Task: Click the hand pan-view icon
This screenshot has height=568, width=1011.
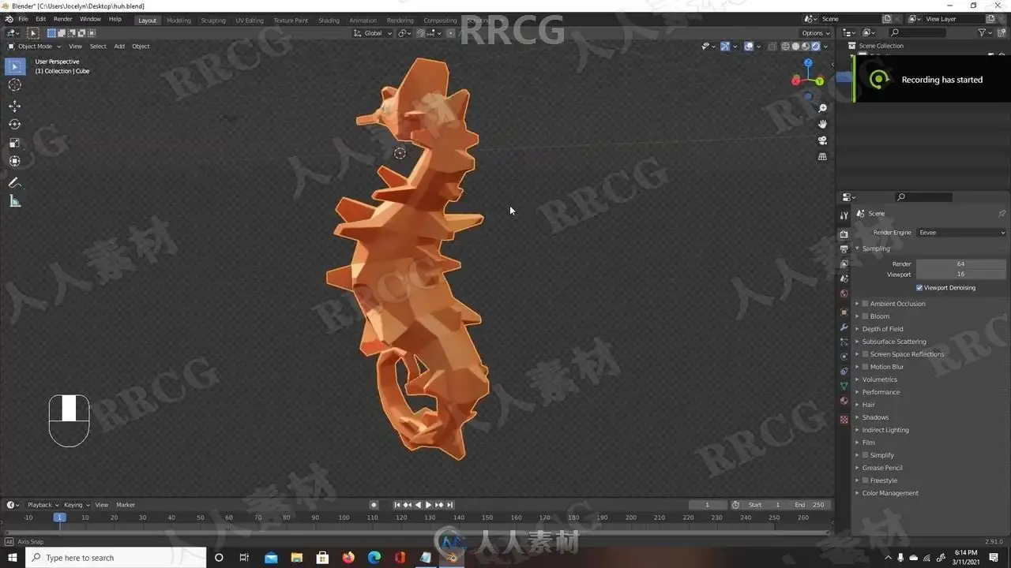Action: [822, 124]
